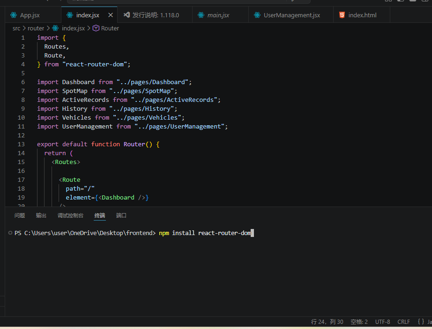
Task: Click the 空格: 2 indentation setting
Action: 359,322
